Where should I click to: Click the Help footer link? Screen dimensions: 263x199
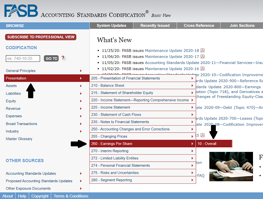point(22,196)
